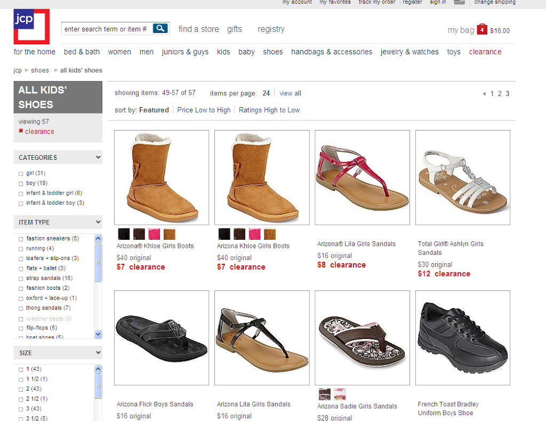Collapse the Categories section

(x=98, y=157)
